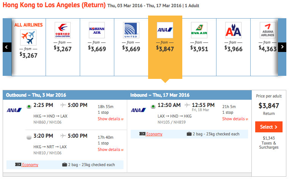Click the route LAX → HND → HKG
Image resolution: width=289 pixels, height=179 pixels.
tap(175, 116)
